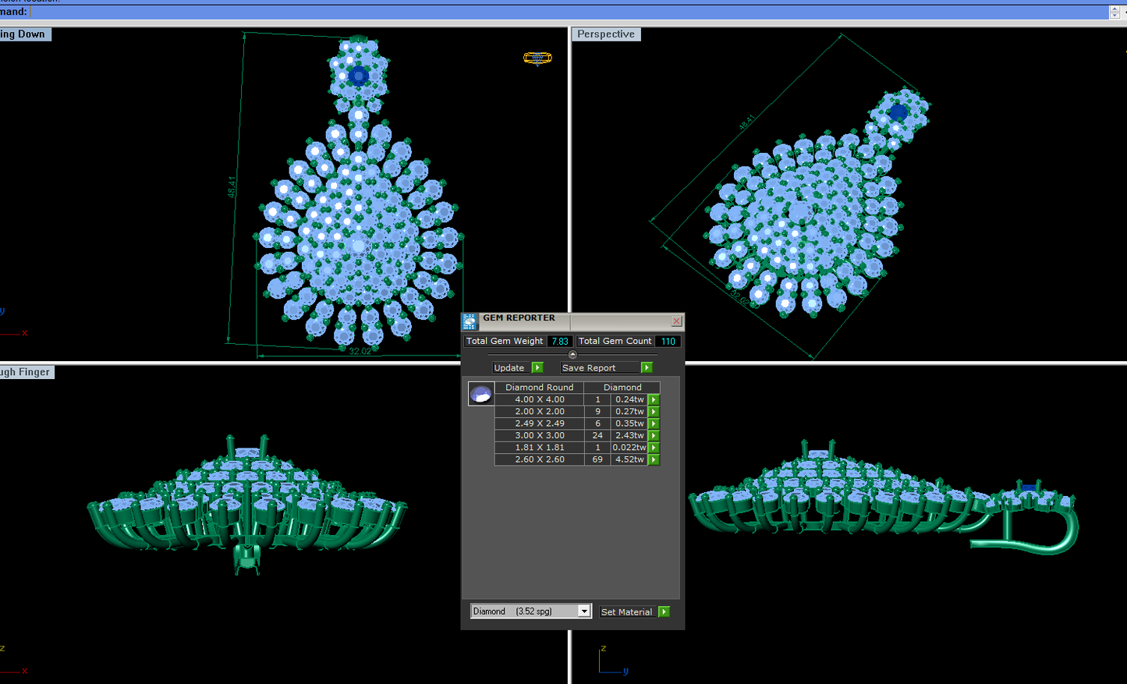Click the count cell showing 9
Image resolution: width=1127 pixels, height=684 pixels.
coord(597,412)
